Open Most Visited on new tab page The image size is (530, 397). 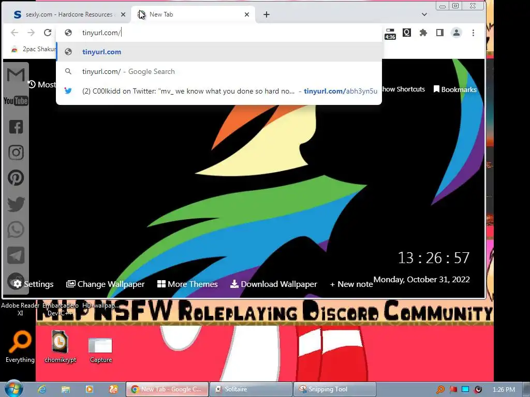tap(42, 84)
